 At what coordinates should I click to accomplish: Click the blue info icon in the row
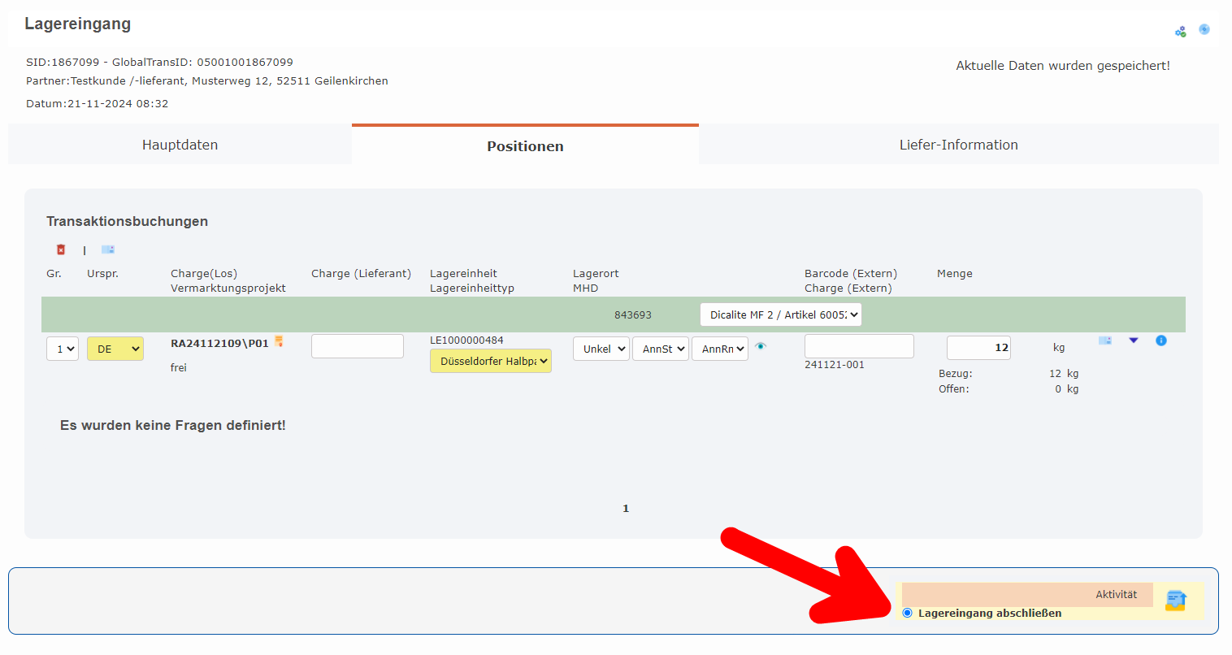[1161, 341]
